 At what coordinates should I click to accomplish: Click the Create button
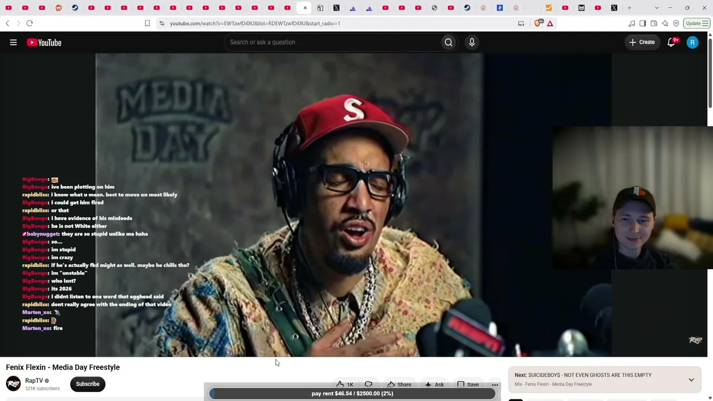coord(642,42)
